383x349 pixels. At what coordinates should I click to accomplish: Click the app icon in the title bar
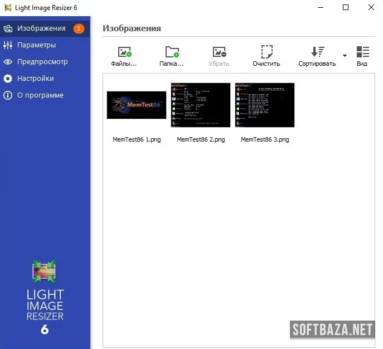point(8,7)
